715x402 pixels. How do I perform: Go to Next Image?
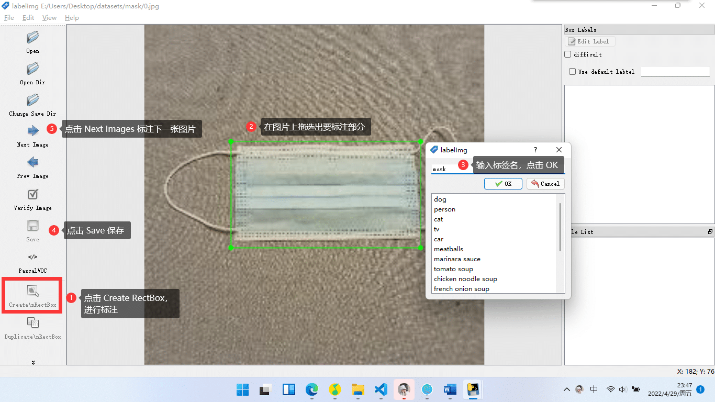[x=33, y=131]
